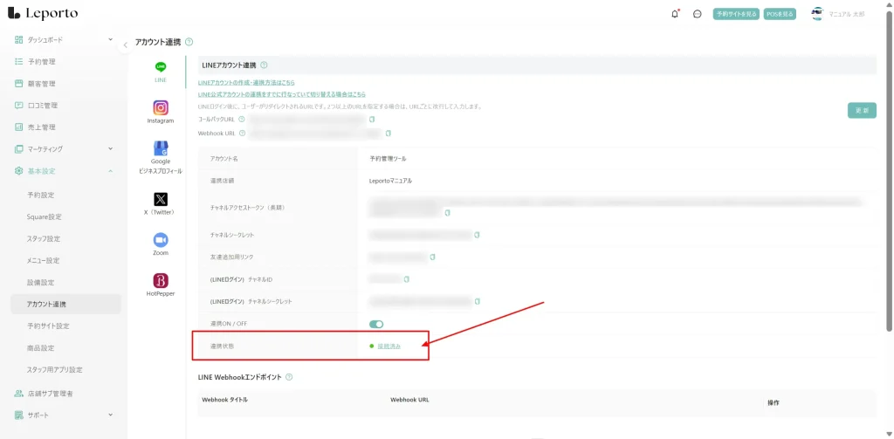
Task: Open 予約管理 in the sidebar
Action: tap(42, 62)
